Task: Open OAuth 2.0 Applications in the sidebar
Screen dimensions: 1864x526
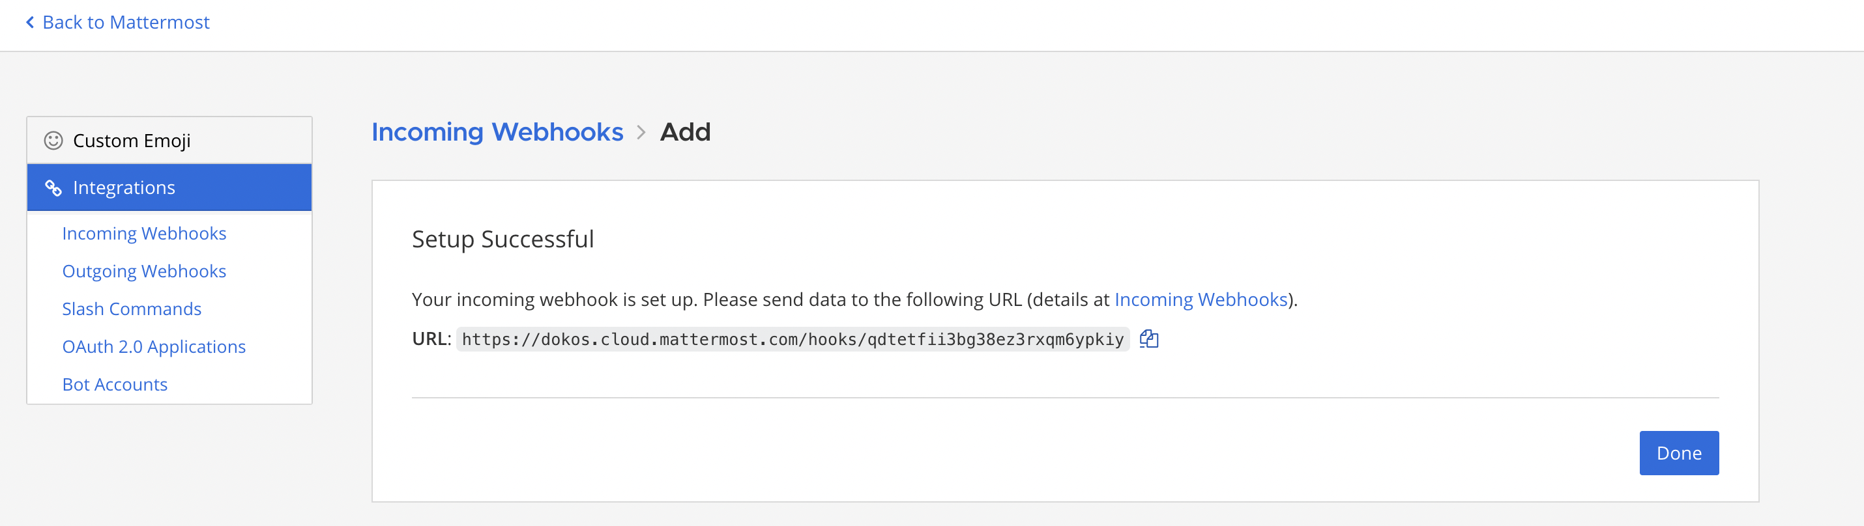Action: pyautogui.click(x=153, y=346)
